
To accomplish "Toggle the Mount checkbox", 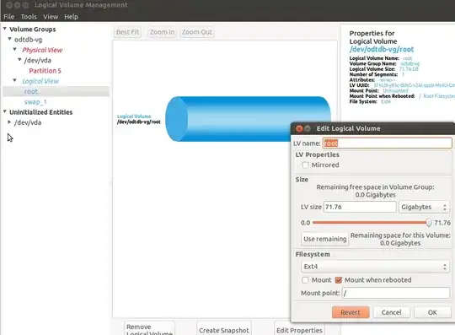I will (x=305, y=280).
